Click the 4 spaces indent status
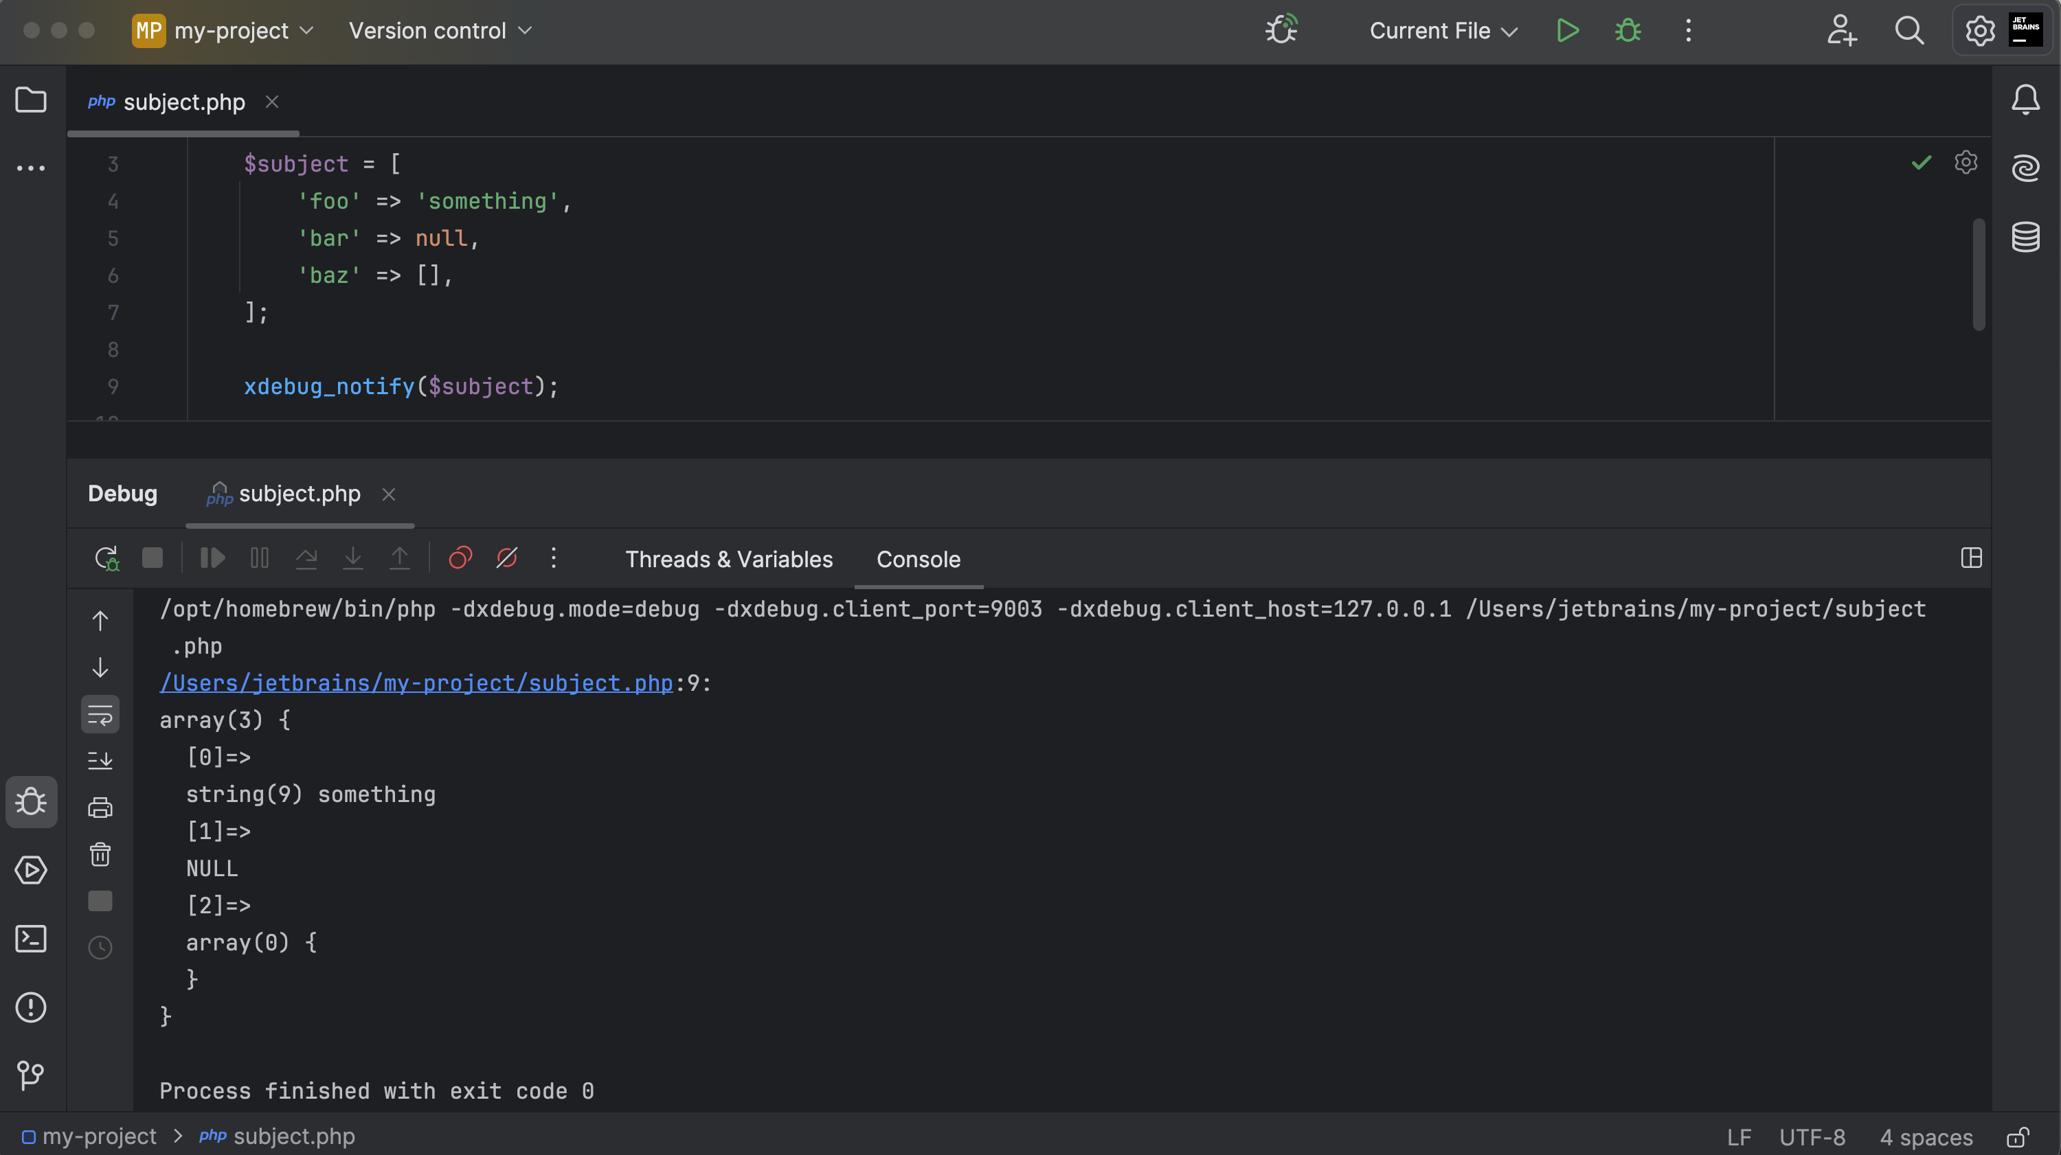This screenshot has width=2061, height=1155. 1926,1136
